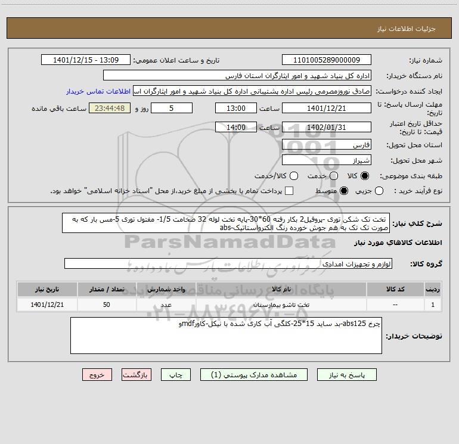Click the buyer organization name field
This screenshot has width=459, height=444.
pyautogui.click(x=237, y=76)
